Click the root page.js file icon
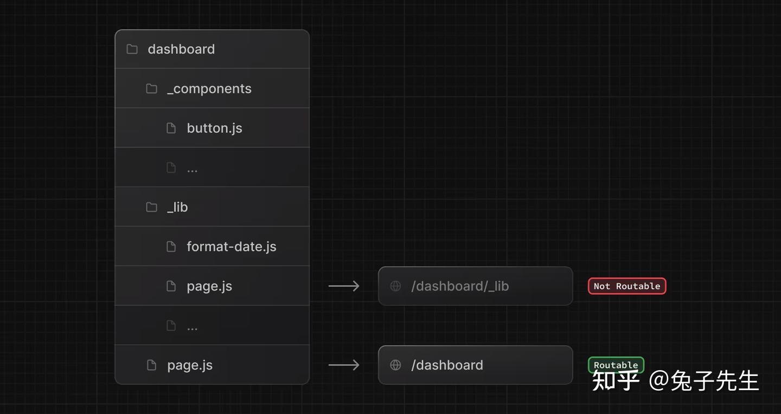This screenshot has width=781, height=414. pyautogui.click(x=152, y=365)
